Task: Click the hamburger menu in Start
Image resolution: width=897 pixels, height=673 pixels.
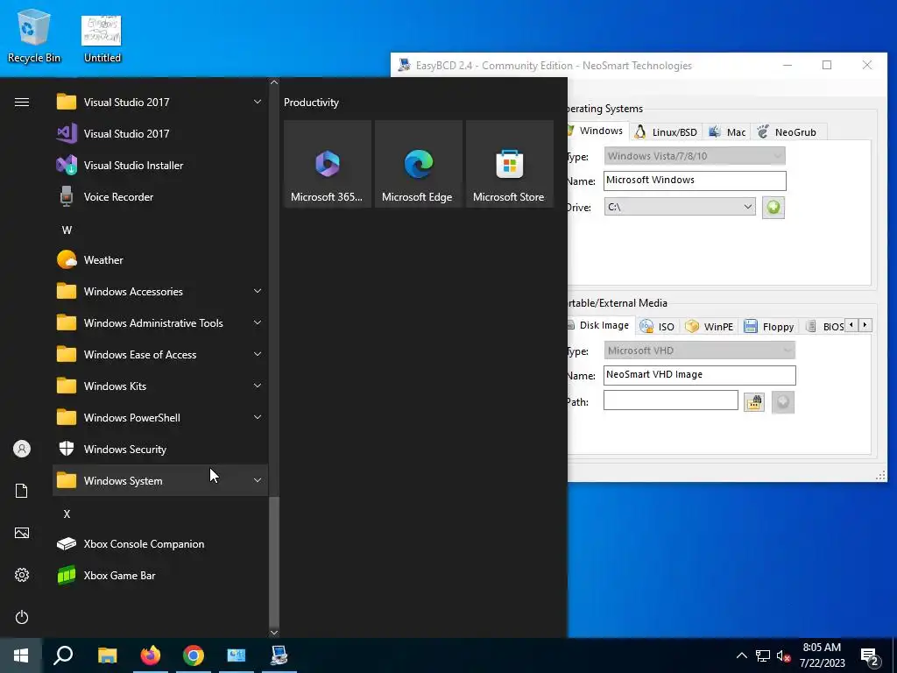Action: tap(22, 103)
